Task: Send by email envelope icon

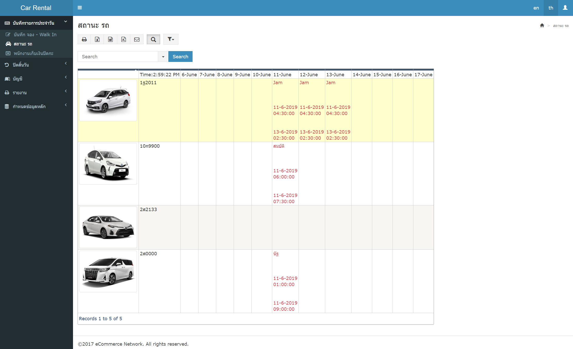Action: point(137,39)
